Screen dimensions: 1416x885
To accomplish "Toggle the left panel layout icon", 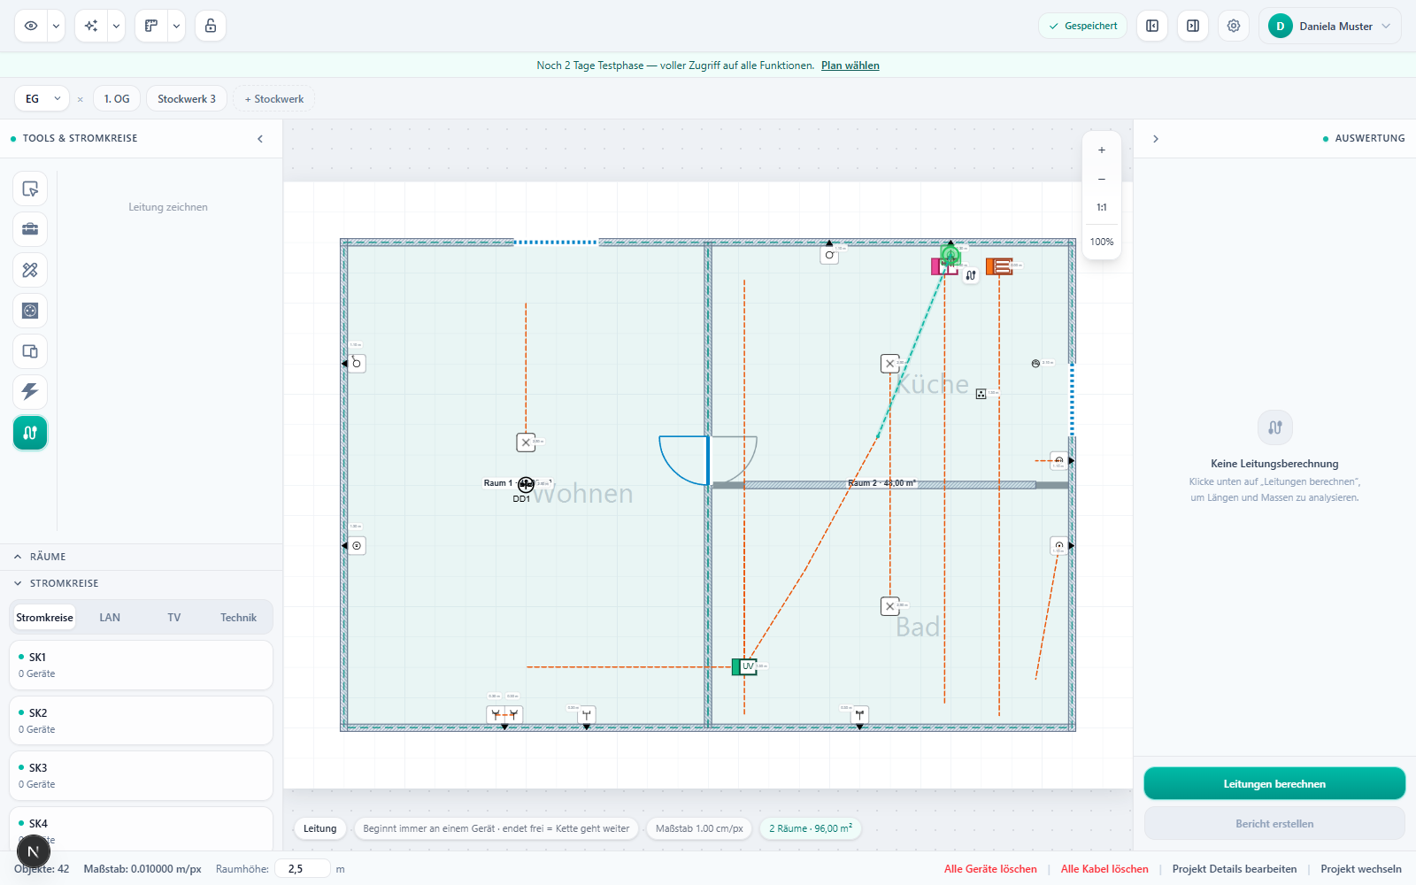I will point(1152,26).
